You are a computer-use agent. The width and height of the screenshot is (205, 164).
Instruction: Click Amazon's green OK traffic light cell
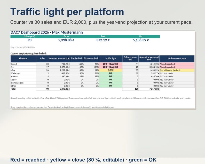[111, 76]
